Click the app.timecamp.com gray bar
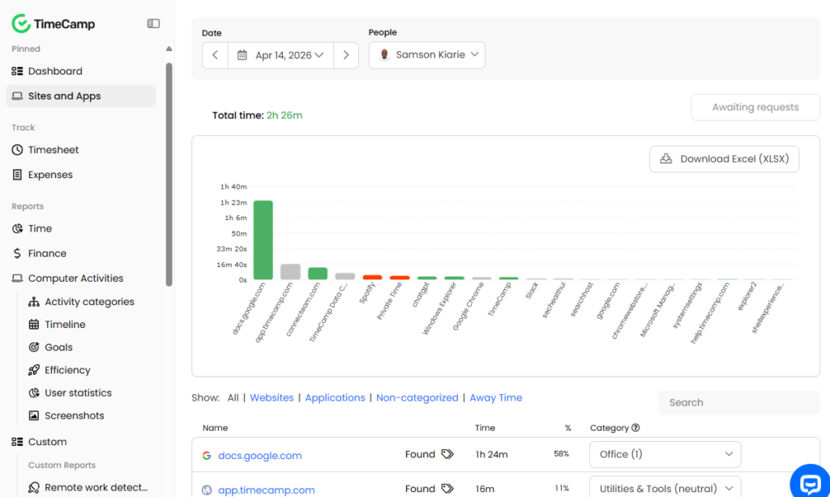This screenshot has width=830, height=497. 290,272
